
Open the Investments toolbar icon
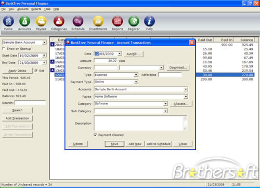98,23
